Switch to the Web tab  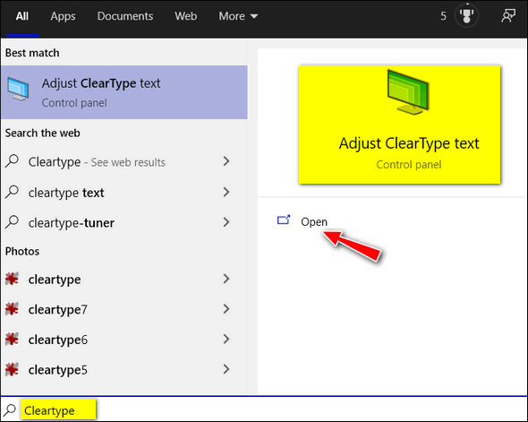tap(185, 16)
